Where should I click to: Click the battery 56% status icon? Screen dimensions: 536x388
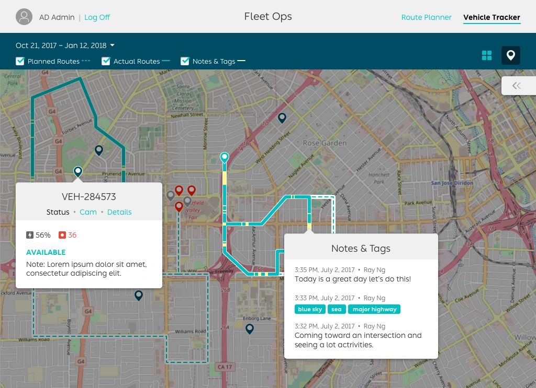tap(30, 235)
